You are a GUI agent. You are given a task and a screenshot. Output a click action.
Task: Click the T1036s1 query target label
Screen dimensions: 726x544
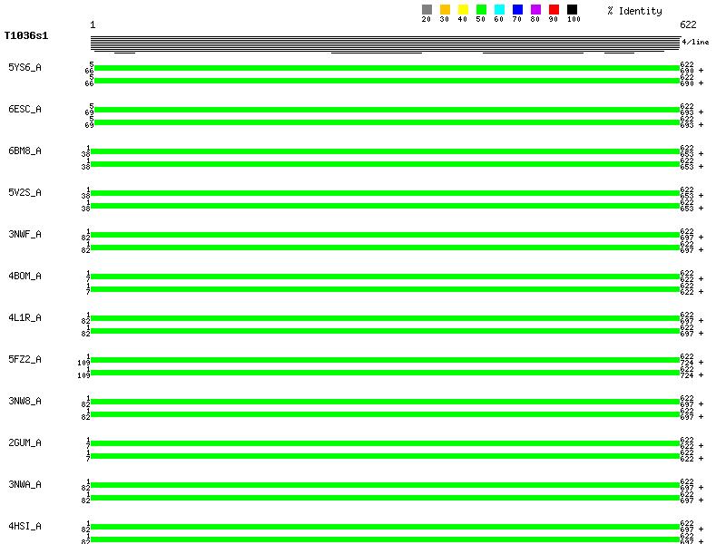[x=26, y=36]
